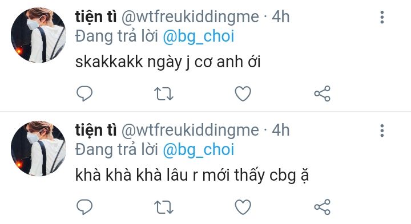411x224 pixels.
Task: Open @bg_choi link in first tweet
Action: (x=199, y=36)
